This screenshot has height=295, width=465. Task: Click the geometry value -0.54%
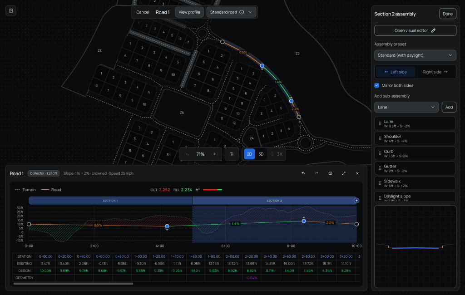click(x=252, y=278)
